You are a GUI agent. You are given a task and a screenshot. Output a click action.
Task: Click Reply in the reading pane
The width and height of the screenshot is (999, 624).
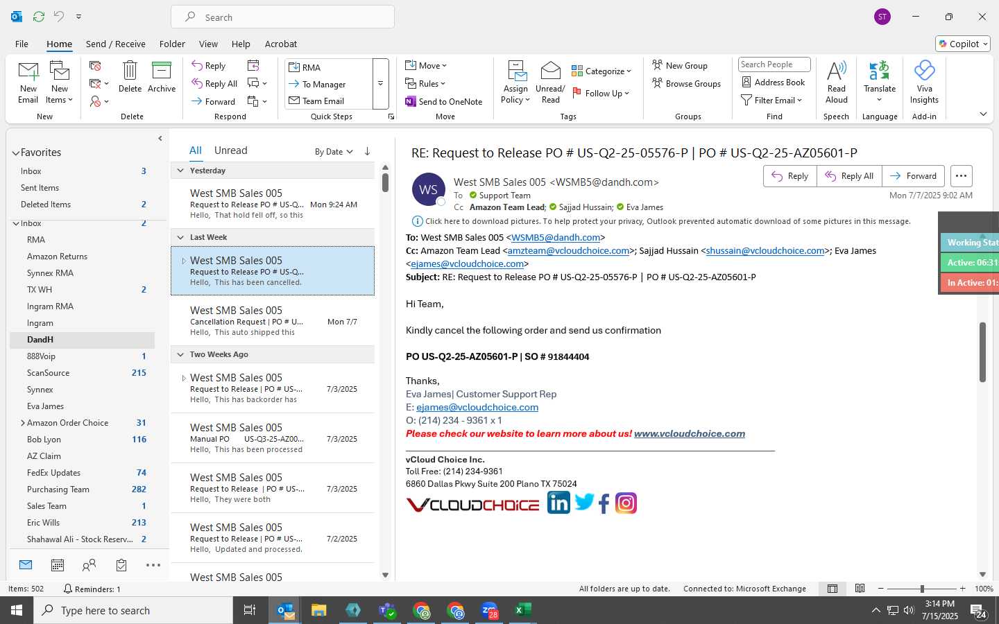coord(790,176)
